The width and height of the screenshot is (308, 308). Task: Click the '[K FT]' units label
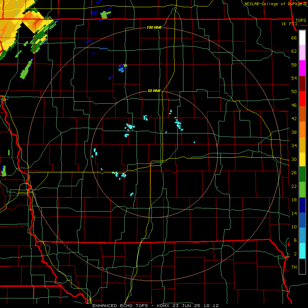[x=289, y=24]
